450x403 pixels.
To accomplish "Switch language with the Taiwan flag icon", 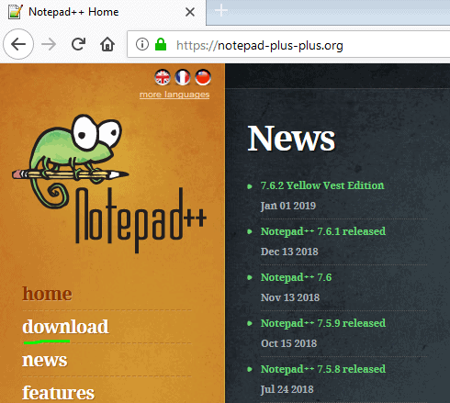I will coord(203,77).
